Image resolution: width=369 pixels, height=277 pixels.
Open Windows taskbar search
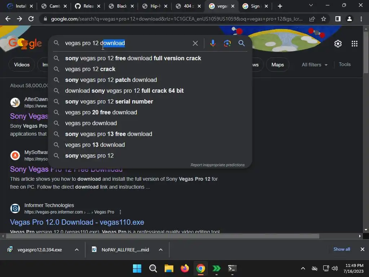click(x=153, y=268)
